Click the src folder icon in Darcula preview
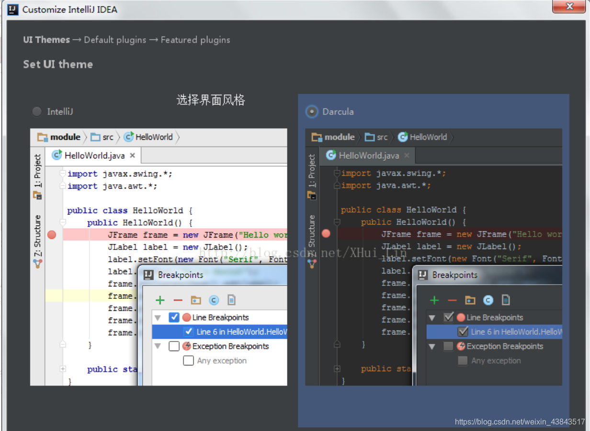 369,137
